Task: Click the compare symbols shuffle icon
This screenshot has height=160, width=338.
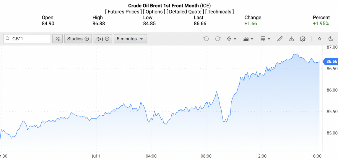Action: coord(57,39)
